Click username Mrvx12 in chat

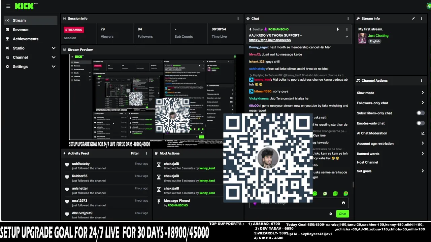[x=254, y=54]
